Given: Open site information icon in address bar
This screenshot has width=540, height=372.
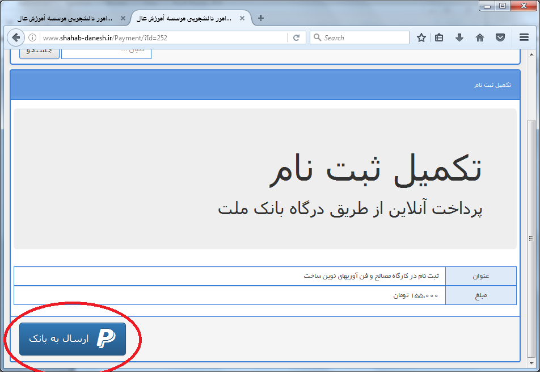Looking at the screenshot, I should point(32,37).
